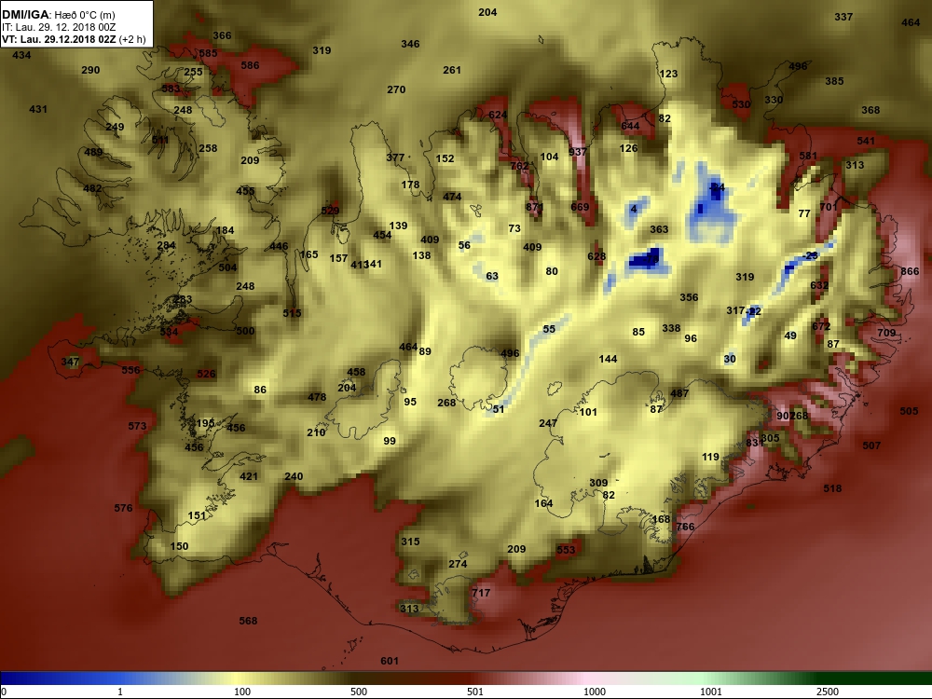Click the map value '315'
Screen dimensions: 932x699
[x=410, y=542]
